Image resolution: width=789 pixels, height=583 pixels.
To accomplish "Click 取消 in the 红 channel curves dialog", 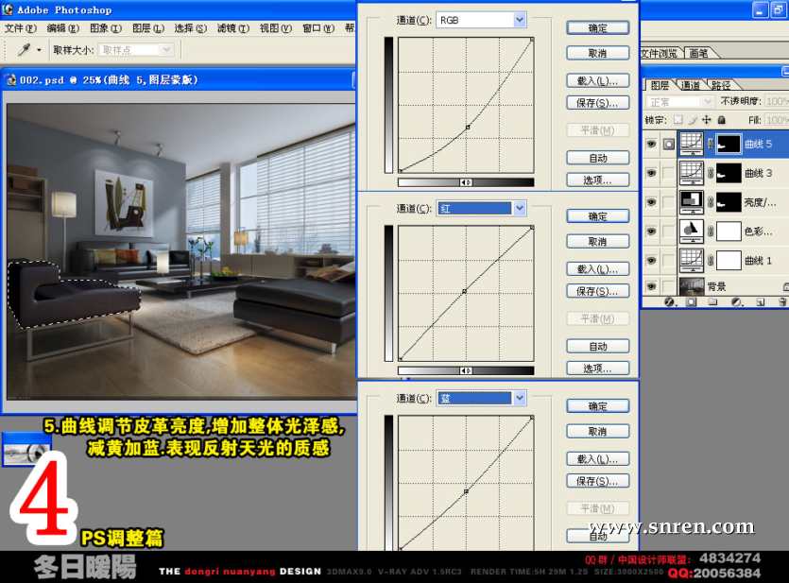I will pyautogui.click(x=598, y=242).
